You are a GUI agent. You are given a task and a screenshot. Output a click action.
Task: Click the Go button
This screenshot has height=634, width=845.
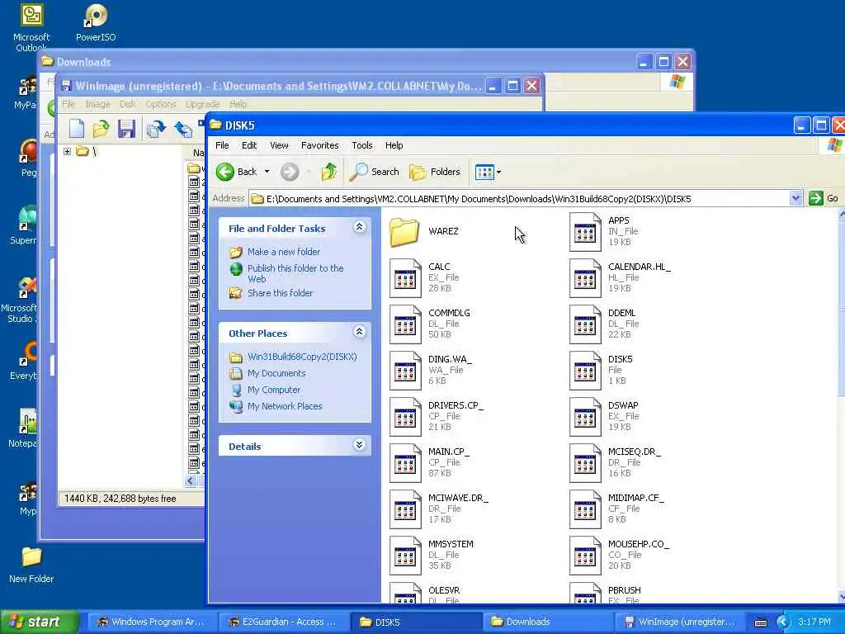tap(824, 198)
